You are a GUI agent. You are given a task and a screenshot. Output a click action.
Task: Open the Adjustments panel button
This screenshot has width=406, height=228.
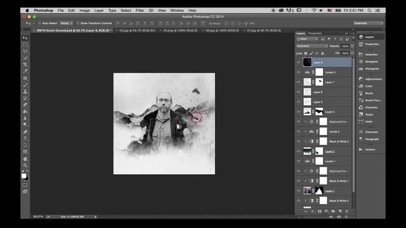click(x=370, y=79)
